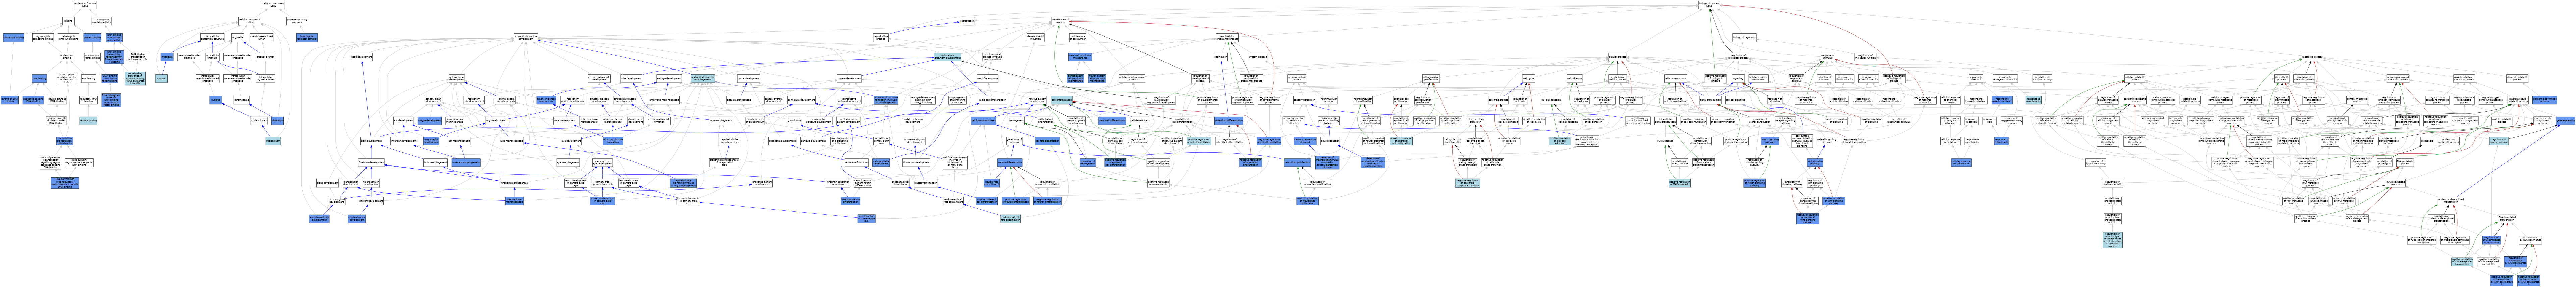Select the light-blue 'multicellular organismal development' node
Screen dimensions: 2576x287
948,57
